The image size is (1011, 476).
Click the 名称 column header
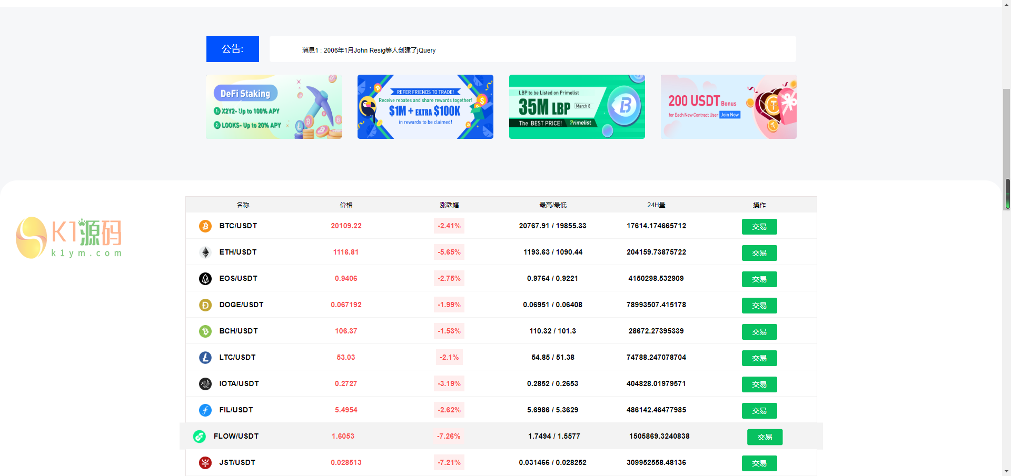[x=243, y=205]
